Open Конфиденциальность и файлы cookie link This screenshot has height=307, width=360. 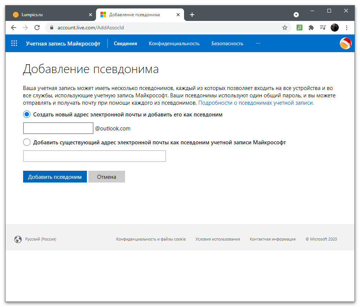click(x=151, y=239)
